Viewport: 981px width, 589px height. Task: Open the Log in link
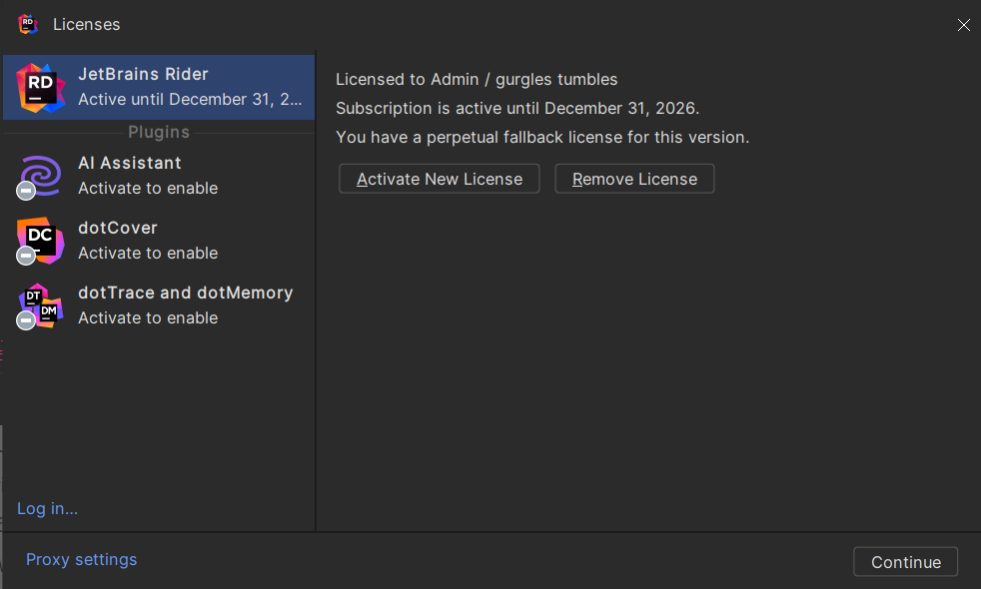click(48, 509)
